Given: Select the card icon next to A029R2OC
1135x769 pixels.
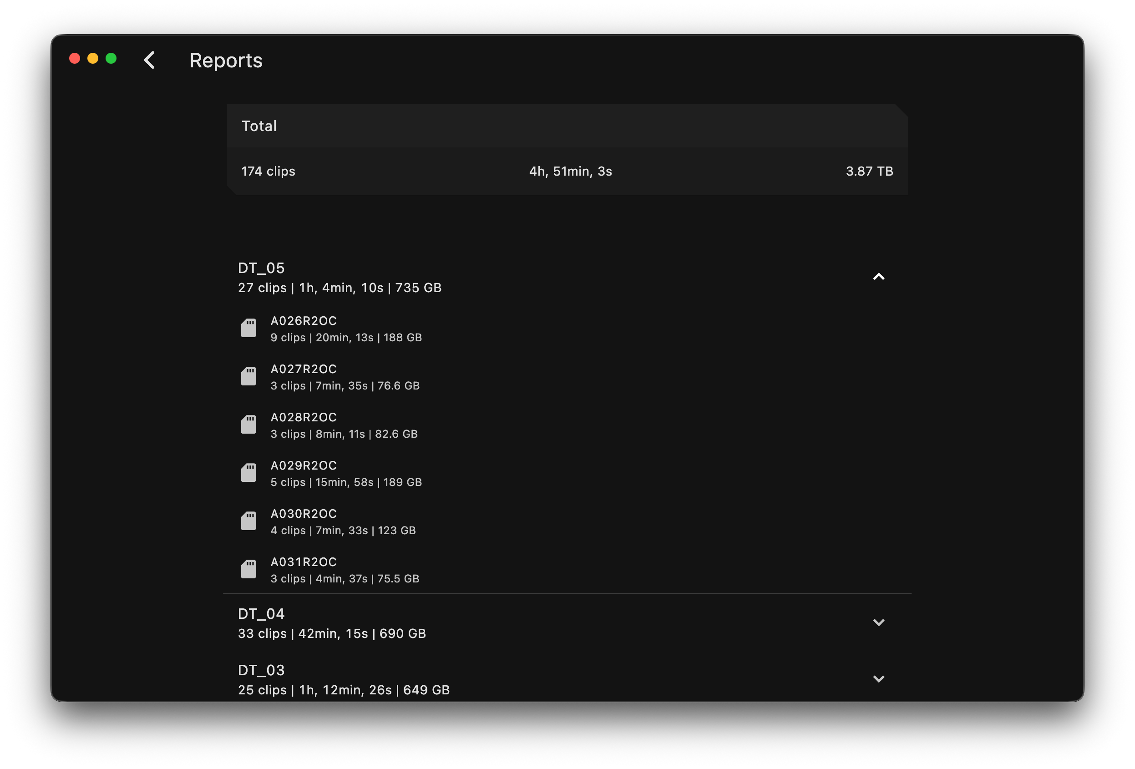Looking at the screenshot, I should pyautogui.click(x=249, y=472).
